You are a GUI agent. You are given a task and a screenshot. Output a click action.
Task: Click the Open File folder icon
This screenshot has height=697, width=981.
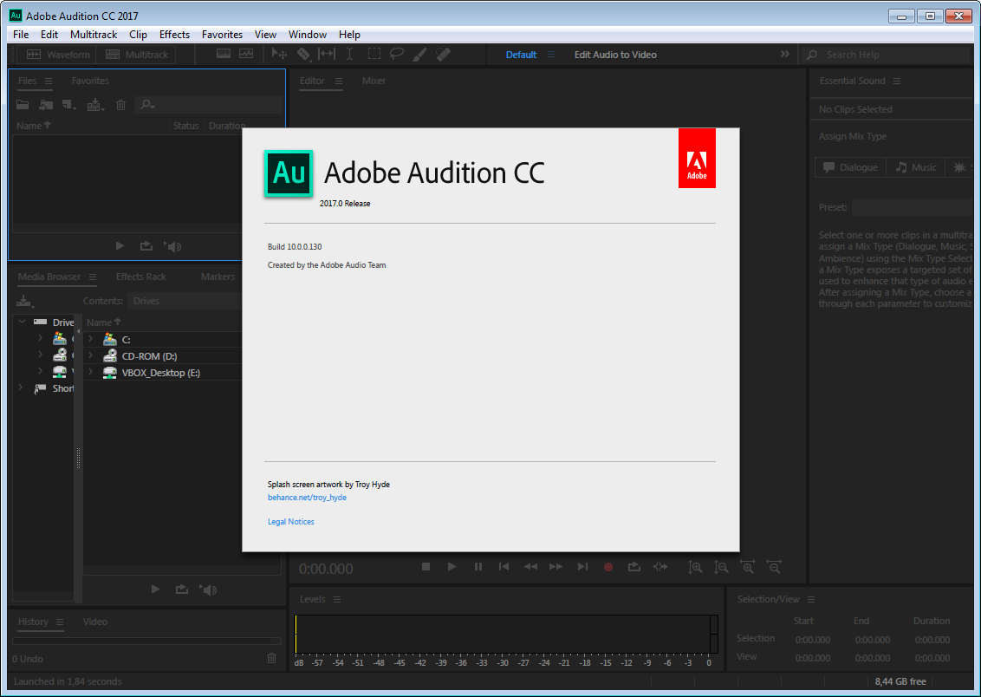23,105
